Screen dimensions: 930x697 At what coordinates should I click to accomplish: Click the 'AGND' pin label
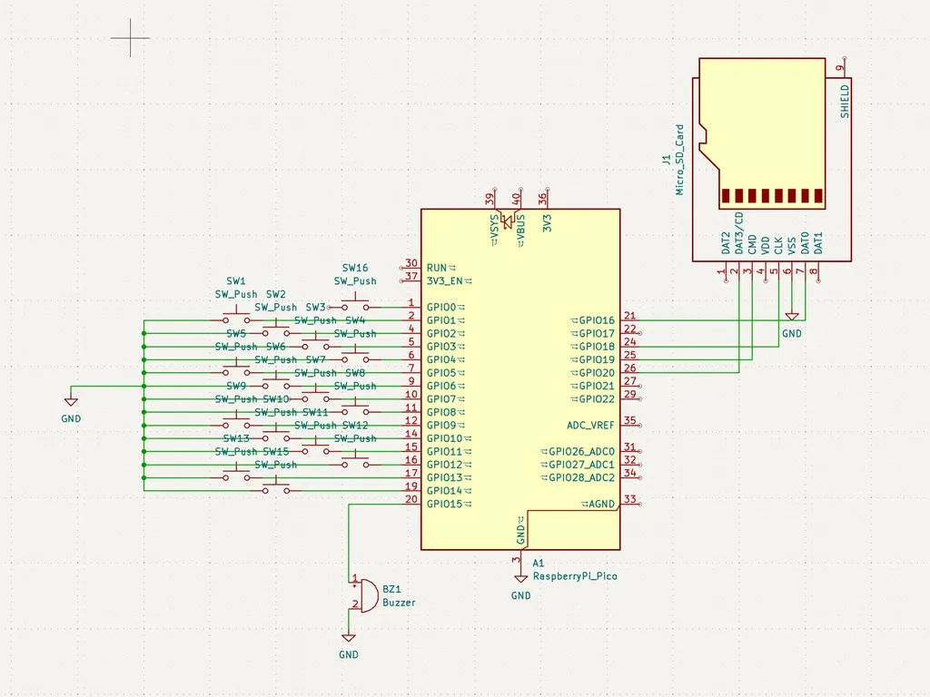pos(601,505)
